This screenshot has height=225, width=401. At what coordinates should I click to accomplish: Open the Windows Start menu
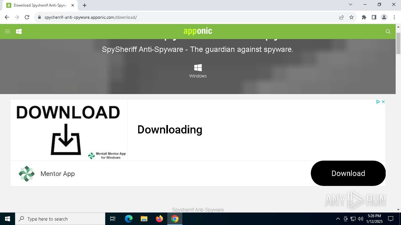[8, 219]
